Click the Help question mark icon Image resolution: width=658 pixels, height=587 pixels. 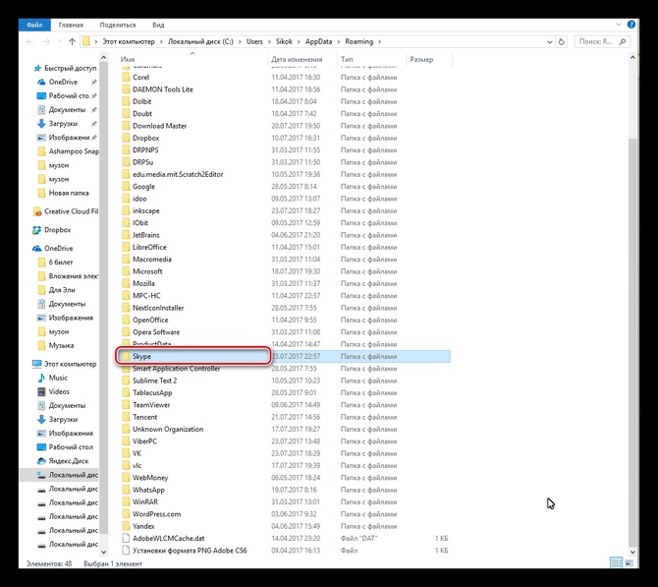click(x=631, y=25)
